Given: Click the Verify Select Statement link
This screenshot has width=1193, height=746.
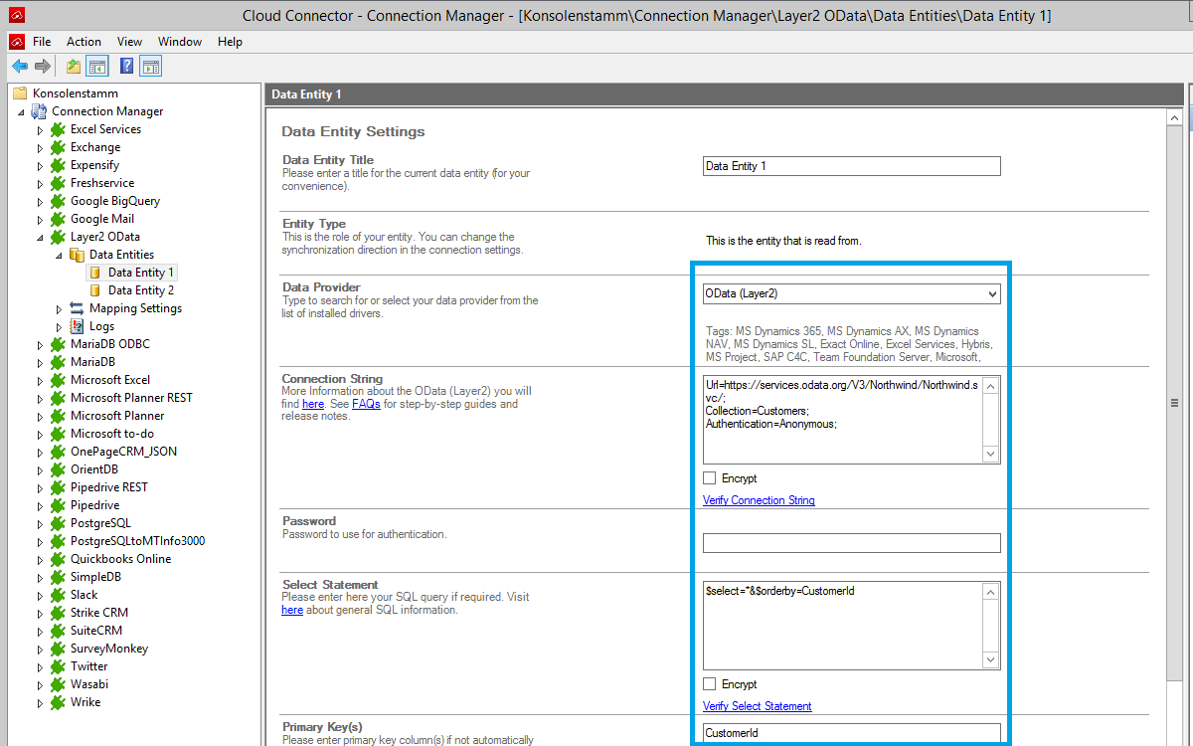Looking at the screenshot, I should [758, 706].
